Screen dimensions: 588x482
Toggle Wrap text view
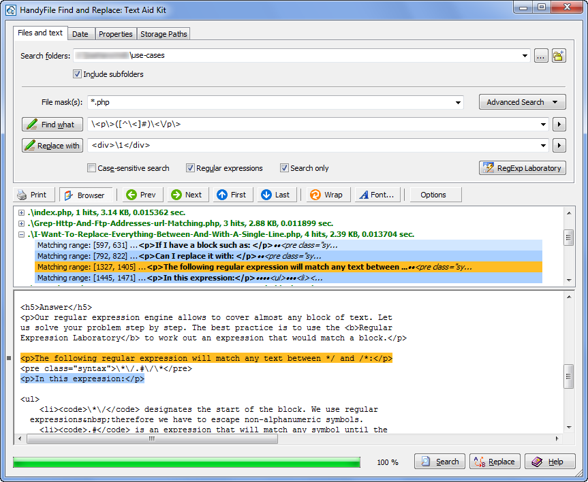click(x=328, y=195)
